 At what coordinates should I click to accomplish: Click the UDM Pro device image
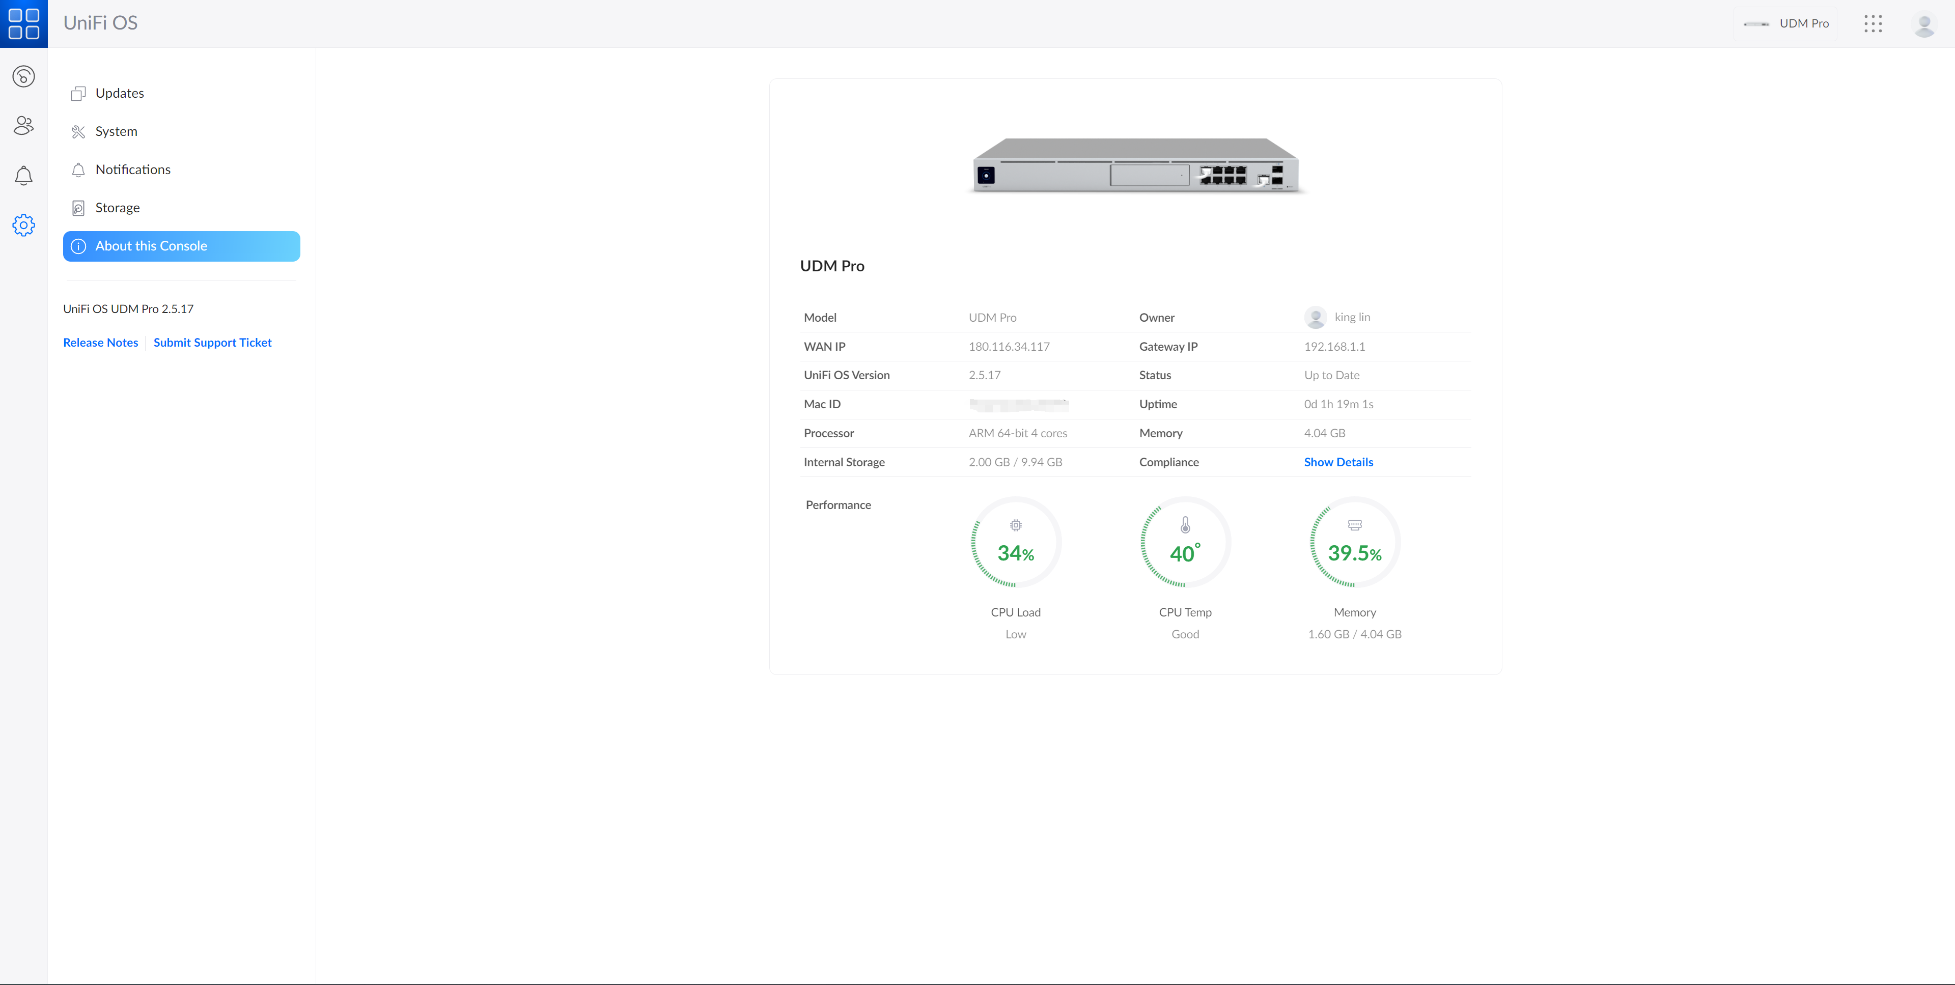click(x=1136, y=165)
